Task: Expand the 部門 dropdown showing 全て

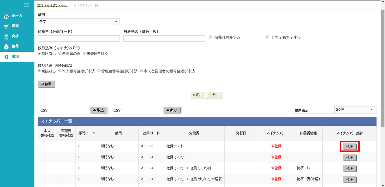Action: (x=79, y=22)
